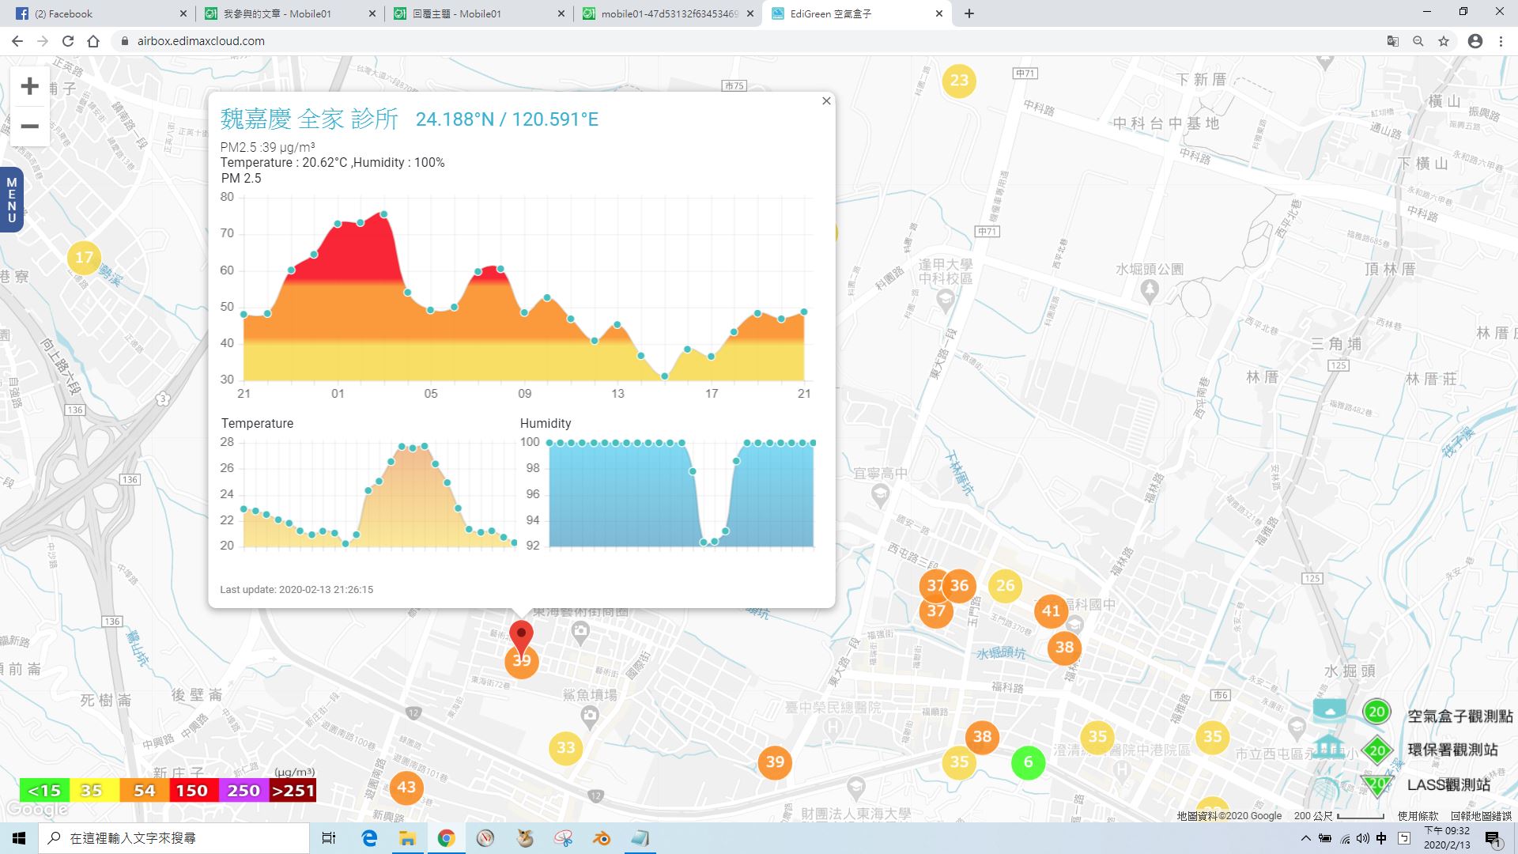The image size is (1518, 854).
Task: Select the yellow 23 air sensor marker
Action: tap(959, 81)
